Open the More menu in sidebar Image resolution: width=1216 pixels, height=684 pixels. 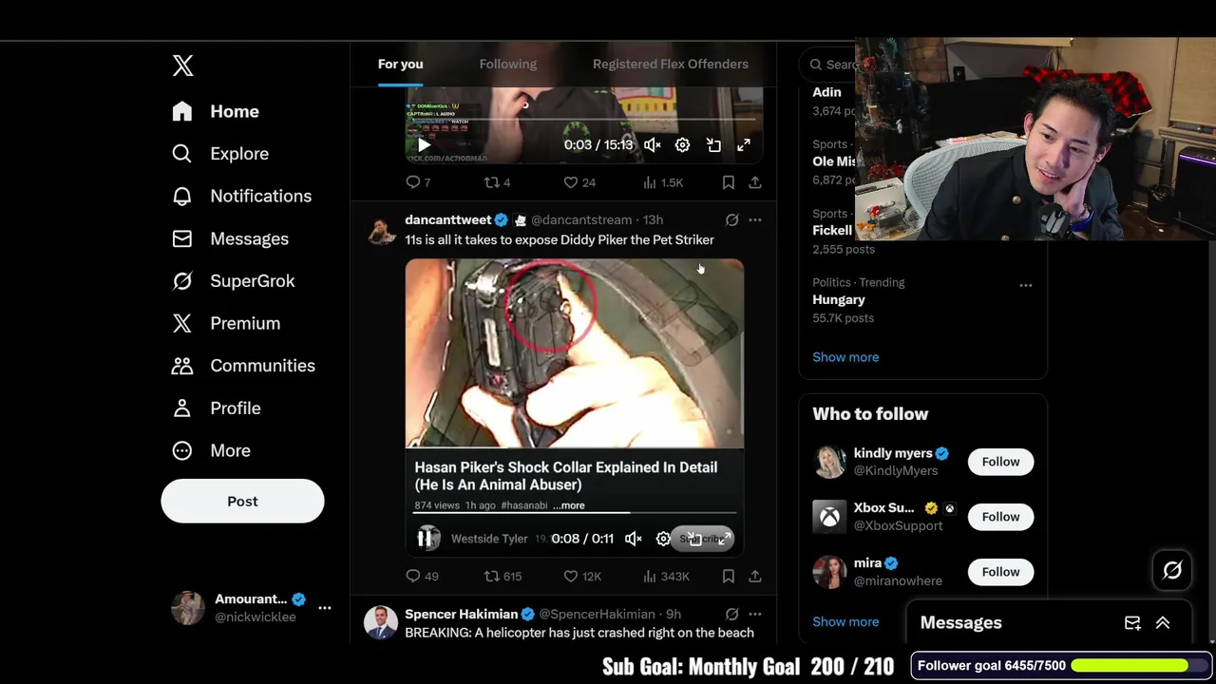pos(211,450)
